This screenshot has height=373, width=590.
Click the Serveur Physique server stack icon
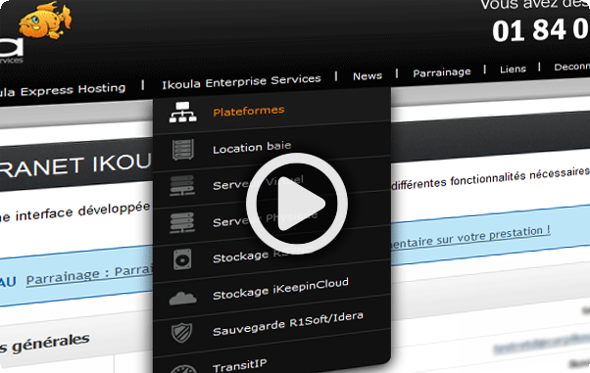coord(182,222)
